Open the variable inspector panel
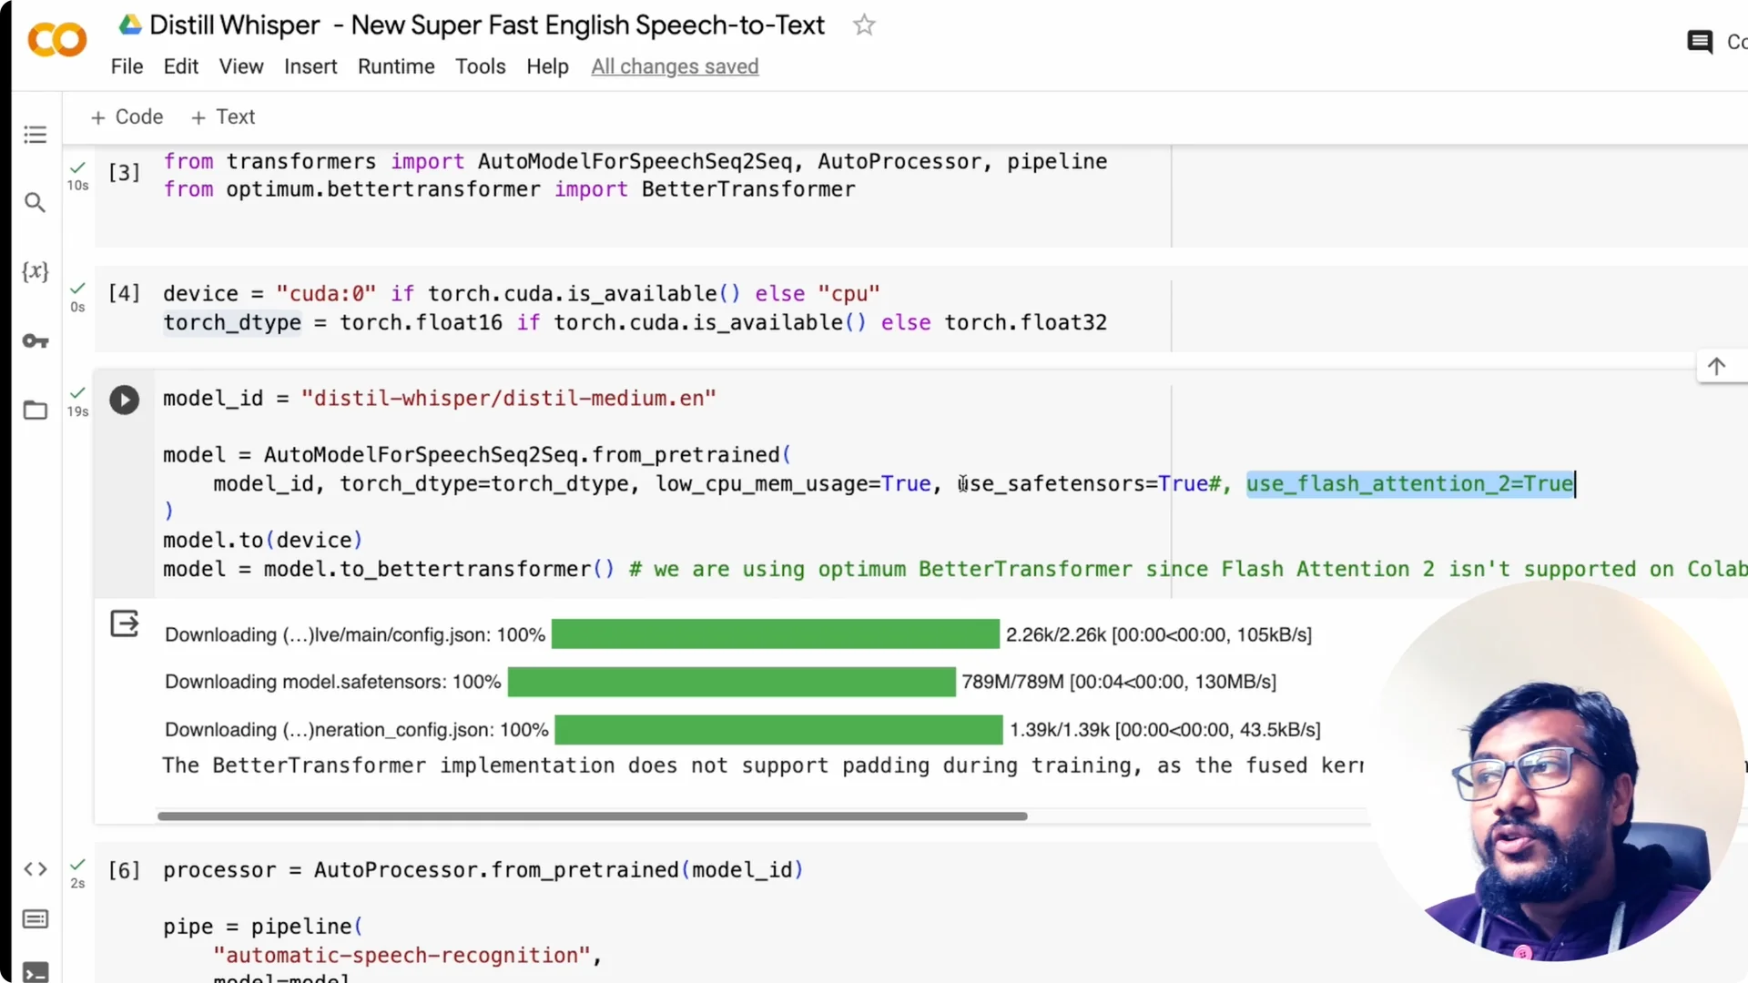The height and width of the screenshot is (983, 1748). coord(35,270)
